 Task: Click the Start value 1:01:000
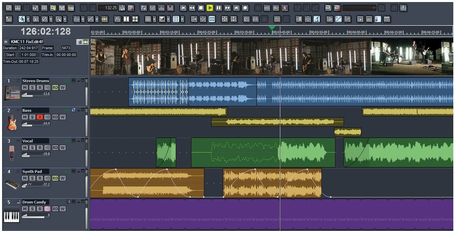[28, 55]
